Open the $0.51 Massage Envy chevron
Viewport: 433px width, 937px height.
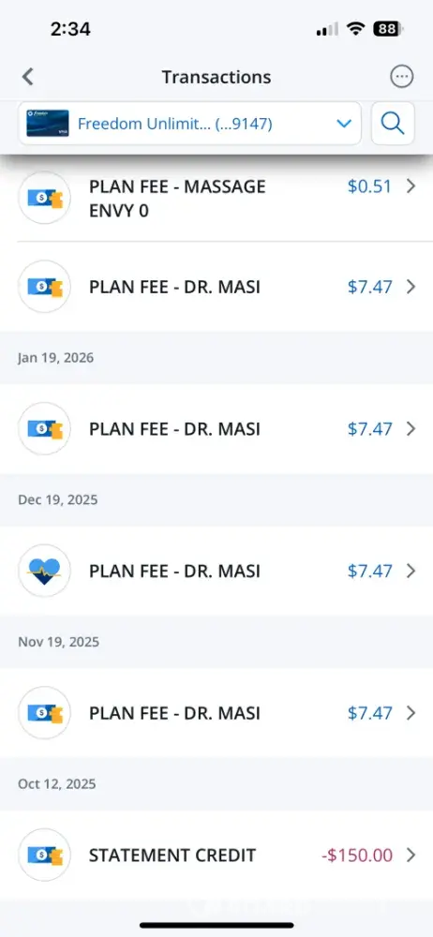click(411, 186)
